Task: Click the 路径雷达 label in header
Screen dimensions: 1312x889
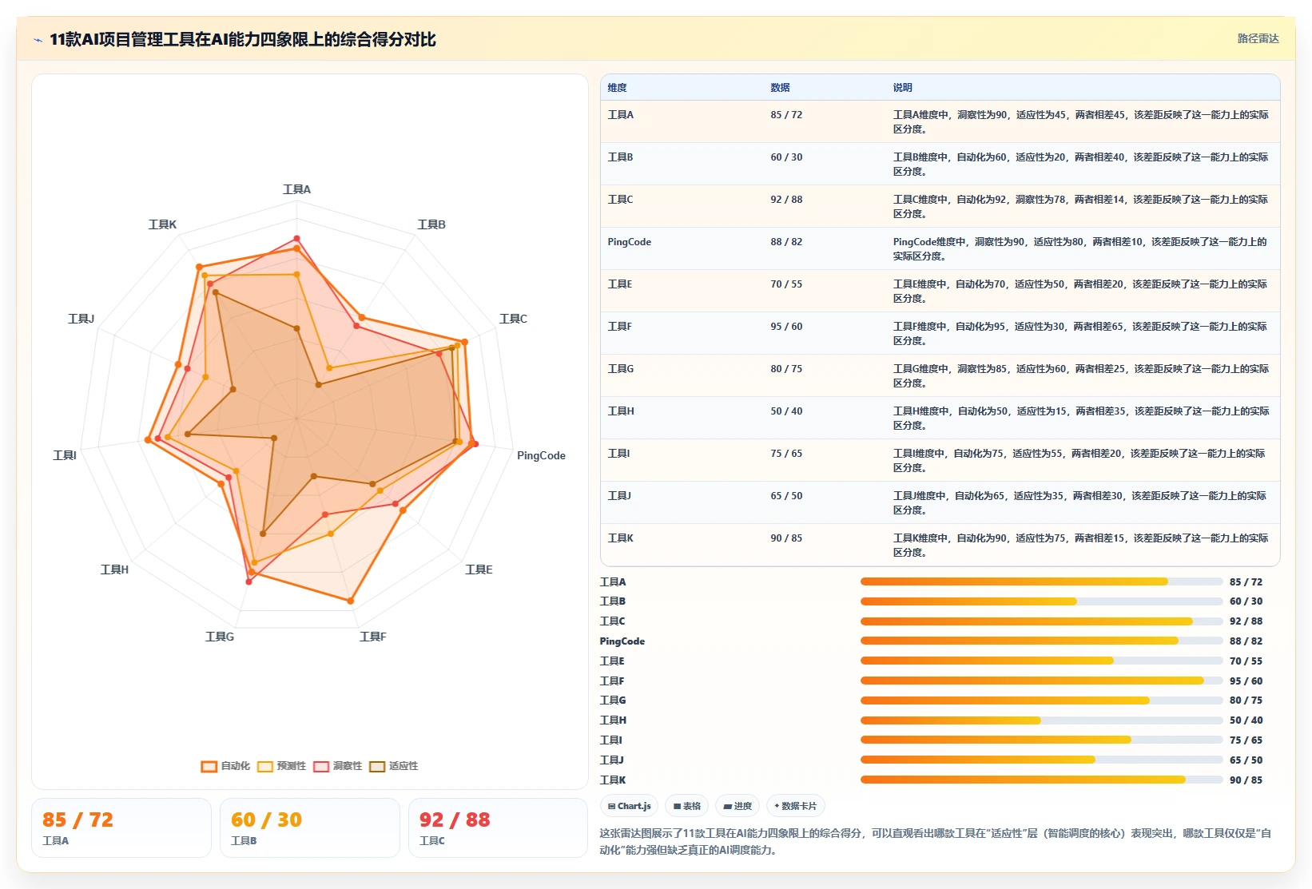Action: [x=1258, y=38]
